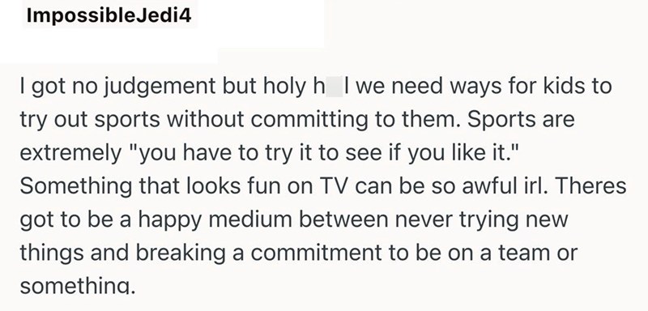648x311 pixels.
Task: Click the word "extremely" starting the third line
Action: (x=70, y=153)
